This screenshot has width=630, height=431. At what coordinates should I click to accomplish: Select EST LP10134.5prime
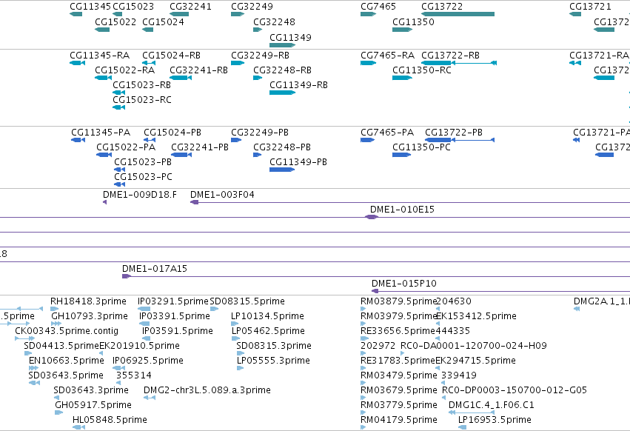267,316
